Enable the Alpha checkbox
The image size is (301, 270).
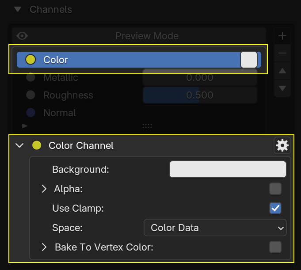[x=275, y=189]
